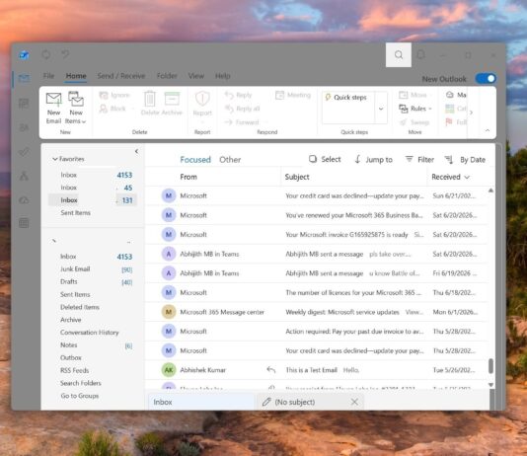Viewport: 527px width, 456px height.
Task: Switch to Mail in the left rail
Action: pyautogui.click(x=24, y=78)
